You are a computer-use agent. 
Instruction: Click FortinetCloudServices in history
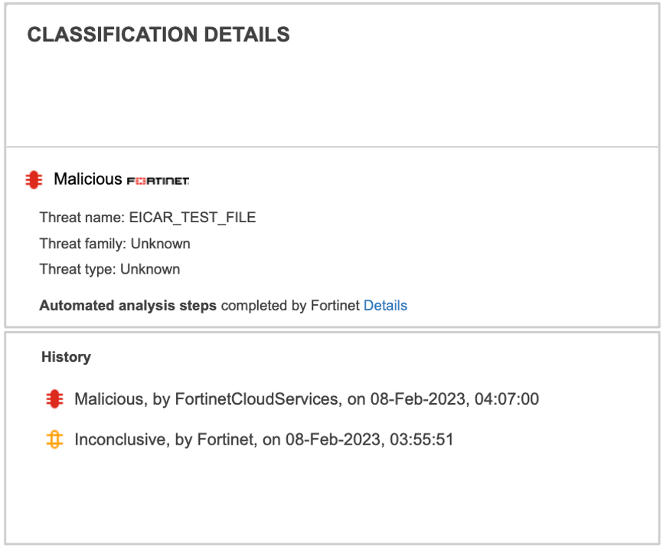click(256, 399)
